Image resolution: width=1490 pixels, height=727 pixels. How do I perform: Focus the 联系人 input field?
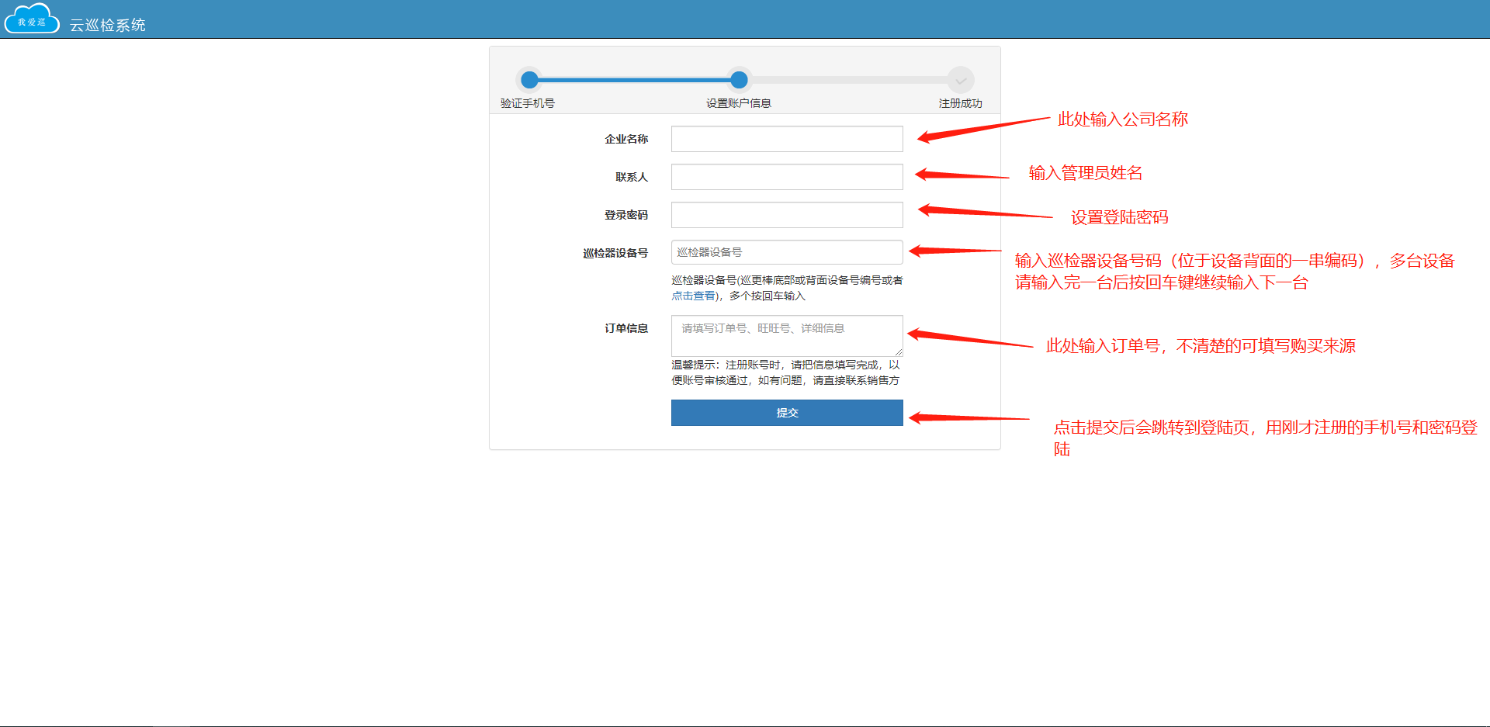click(x=787, y=177)
